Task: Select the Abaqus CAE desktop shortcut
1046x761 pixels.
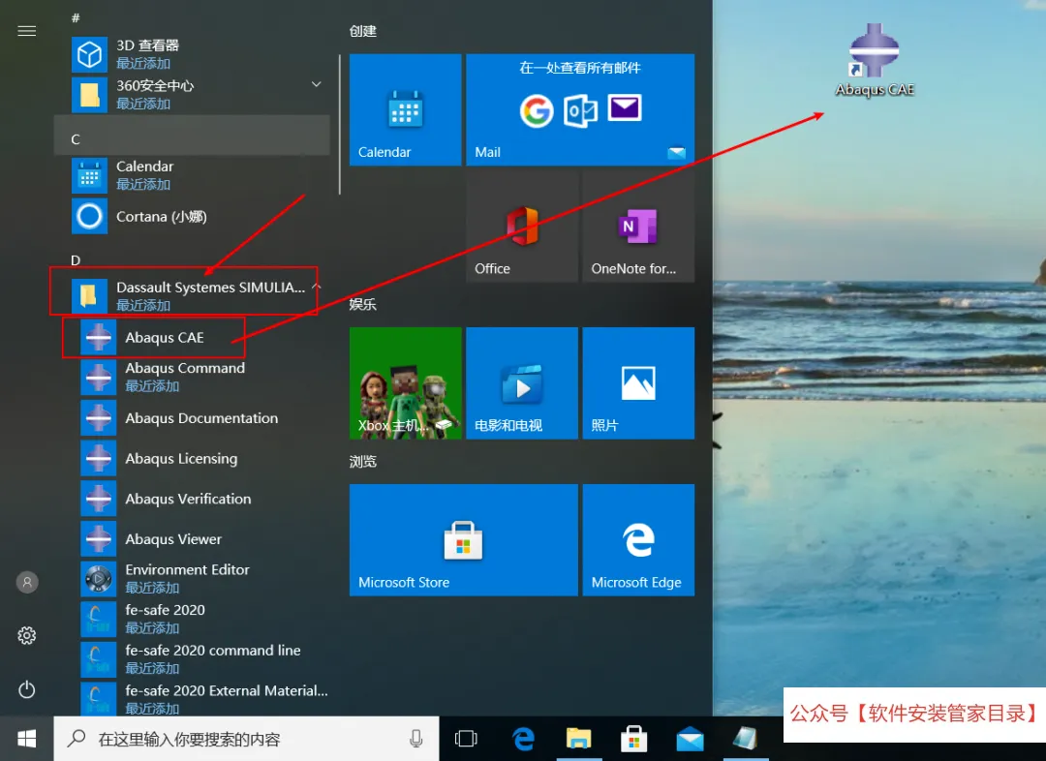Action: [874, 61]
